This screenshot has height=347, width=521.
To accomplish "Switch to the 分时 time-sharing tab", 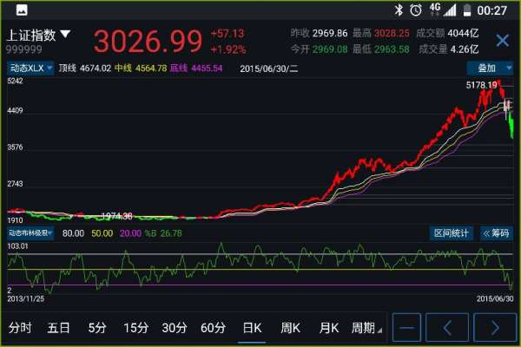I will [20, 328].
